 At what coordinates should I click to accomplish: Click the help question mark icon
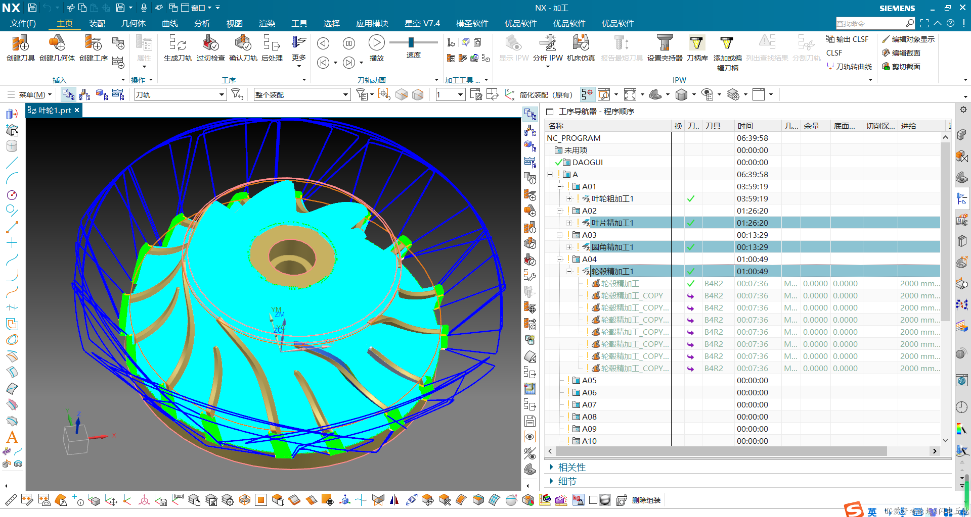951,23
